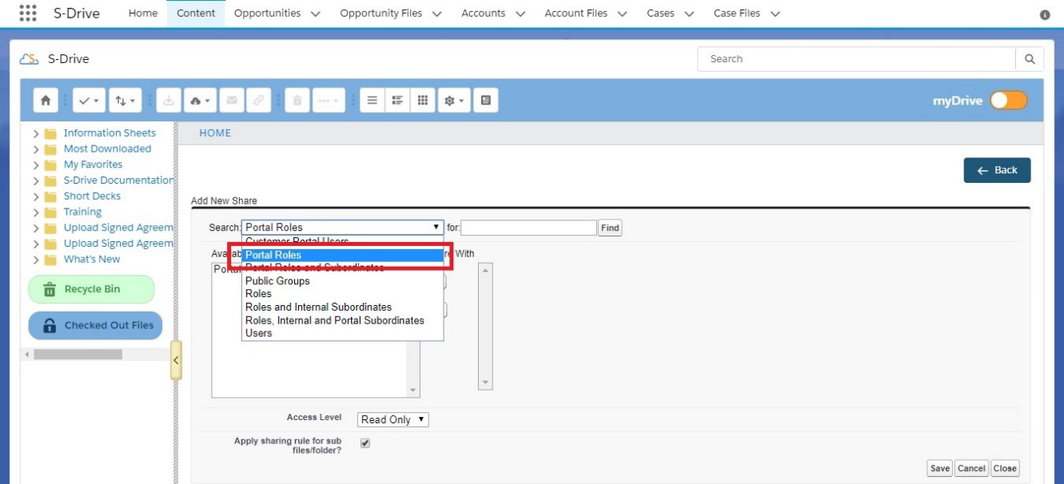Open the Training folder in tree

[x=82, y=212]
